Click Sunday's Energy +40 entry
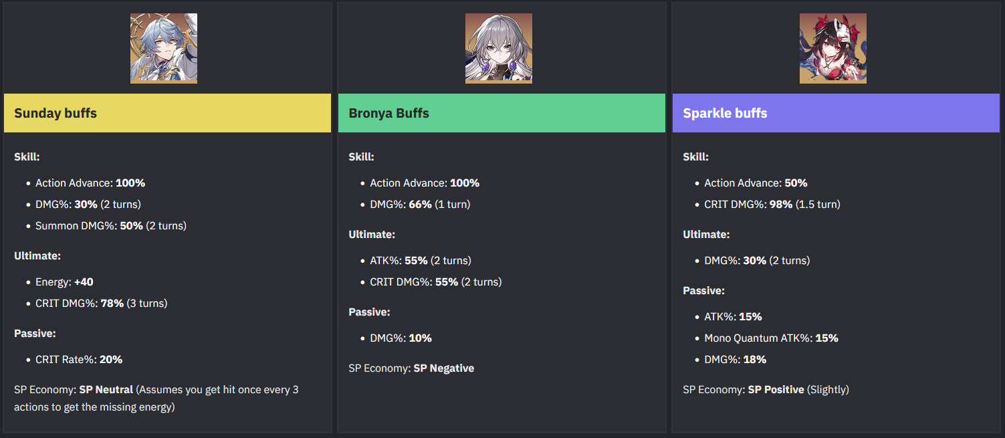The height and width of the screenshot is (438, 1005). [64, 282]
